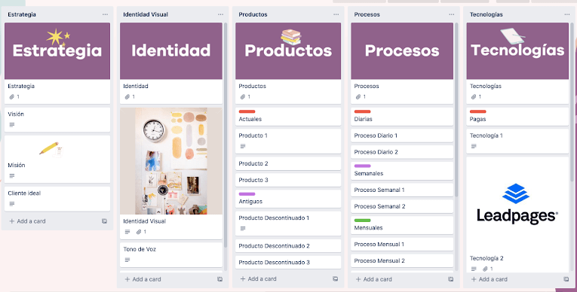Image resolution: width=577 pixels, height=292 pixels.
Task: Click the attachment paperclip on the Procesos card
Action: click(358, 96)
